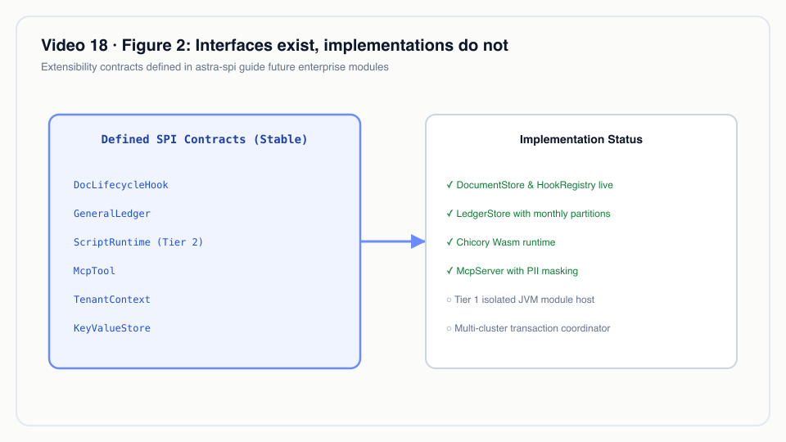Click 'Multi-cluster transaction coordinator' entry

(528, 327)
